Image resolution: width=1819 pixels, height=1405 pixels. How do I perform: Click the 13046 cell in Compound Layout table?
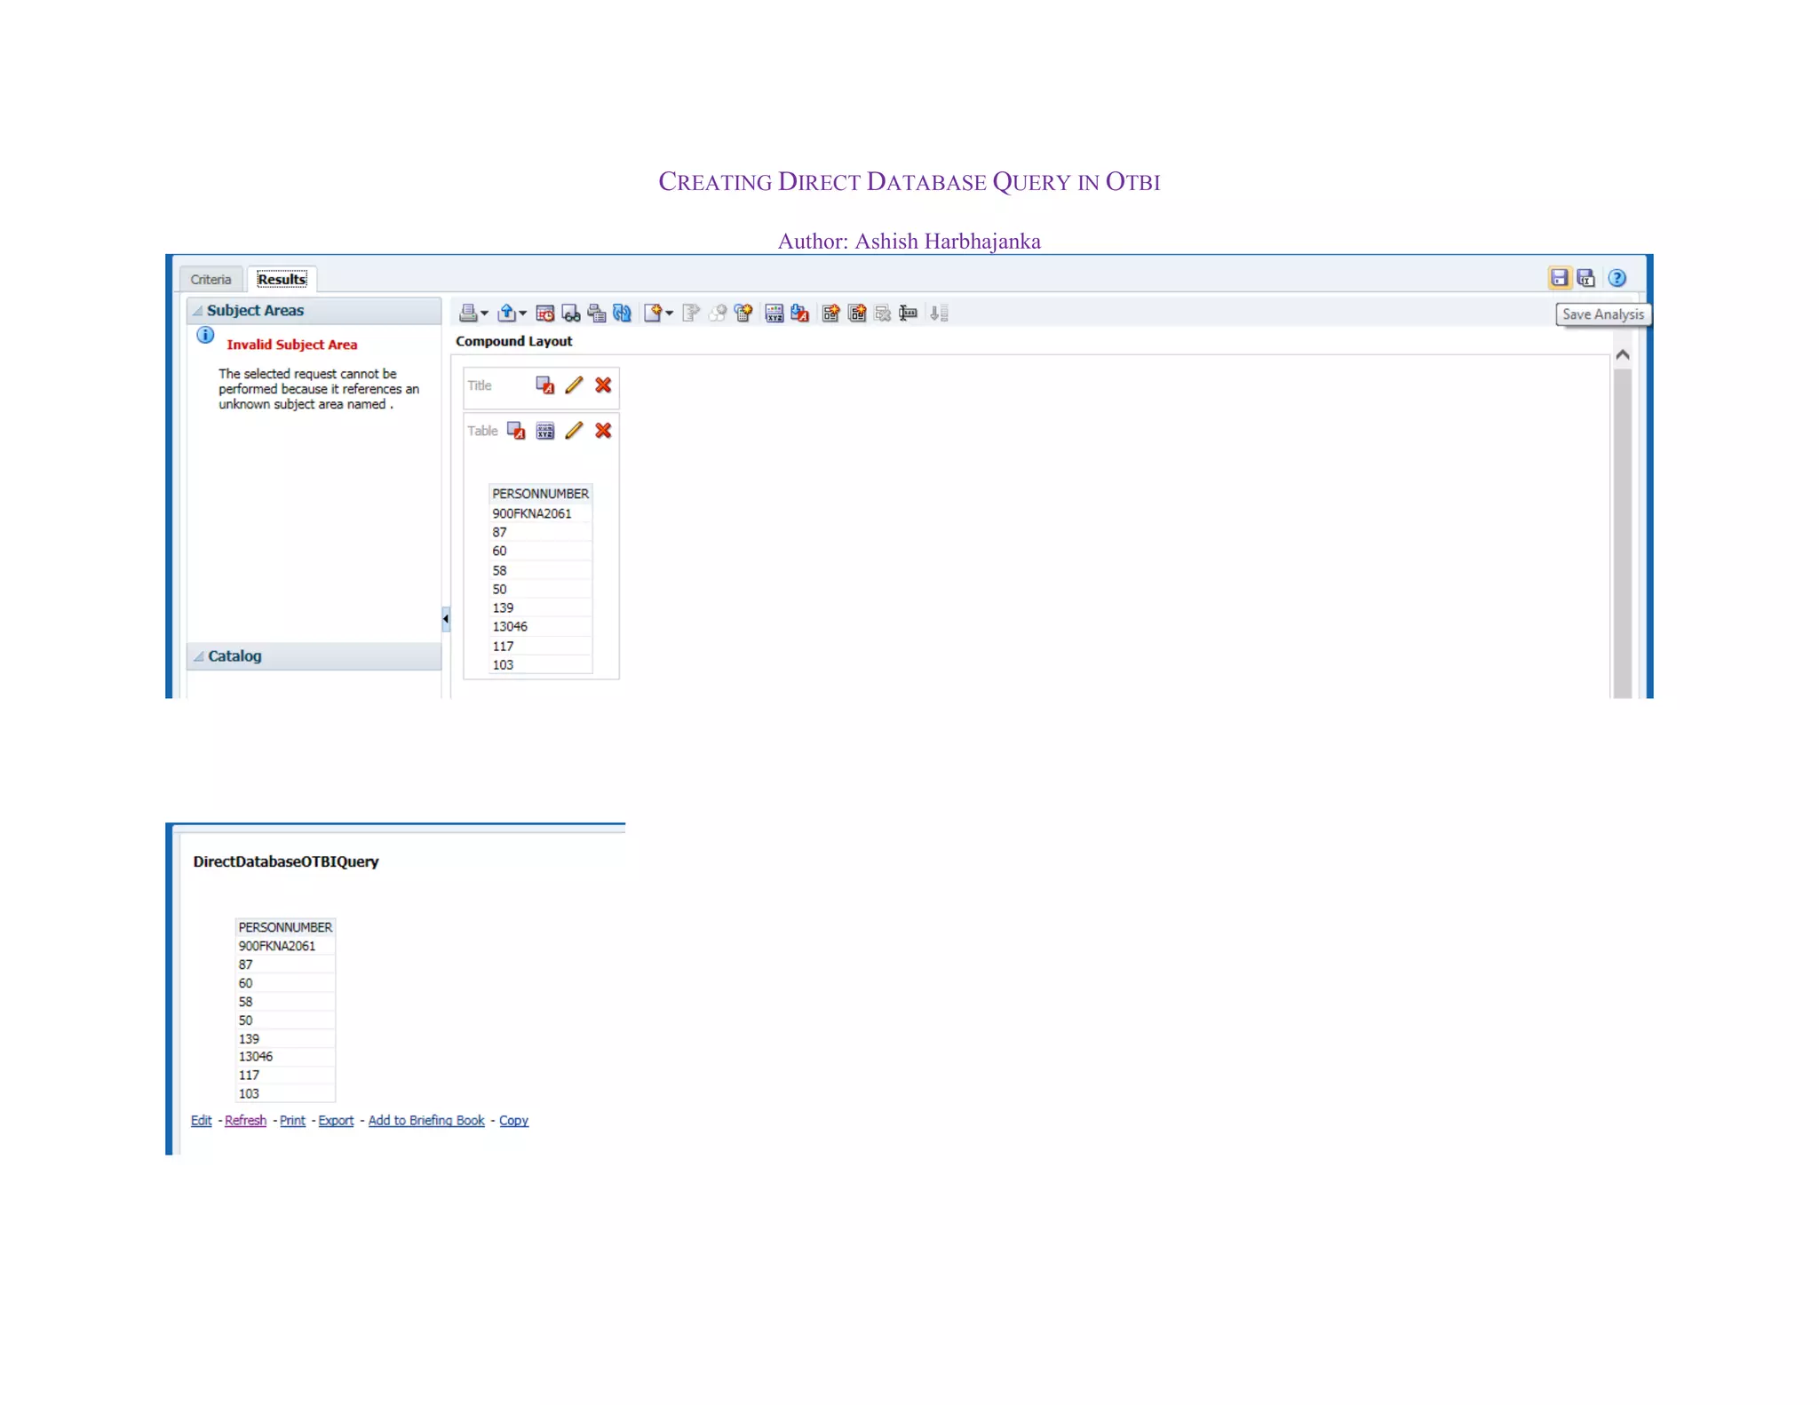point(540,627)
